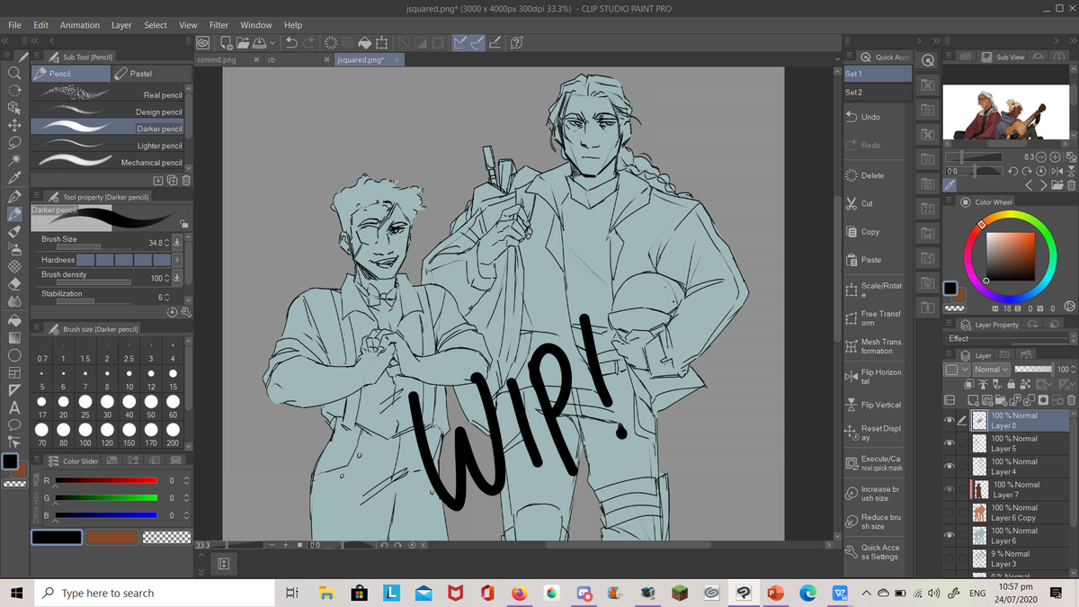Delete sub tool with trash icon
Screen dimensions: 1079x607
[185, 179]
